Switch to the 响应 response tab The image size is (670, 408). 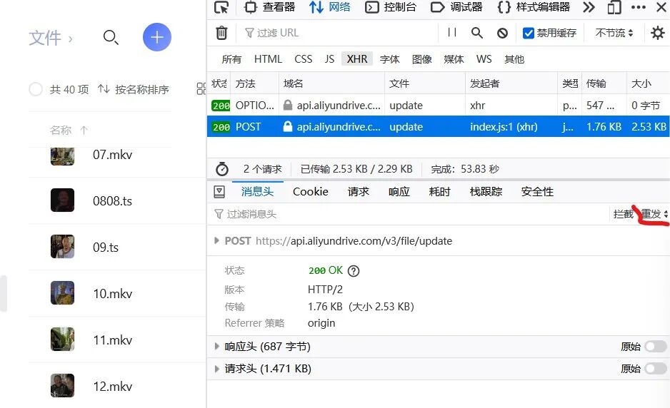(399, 192)
